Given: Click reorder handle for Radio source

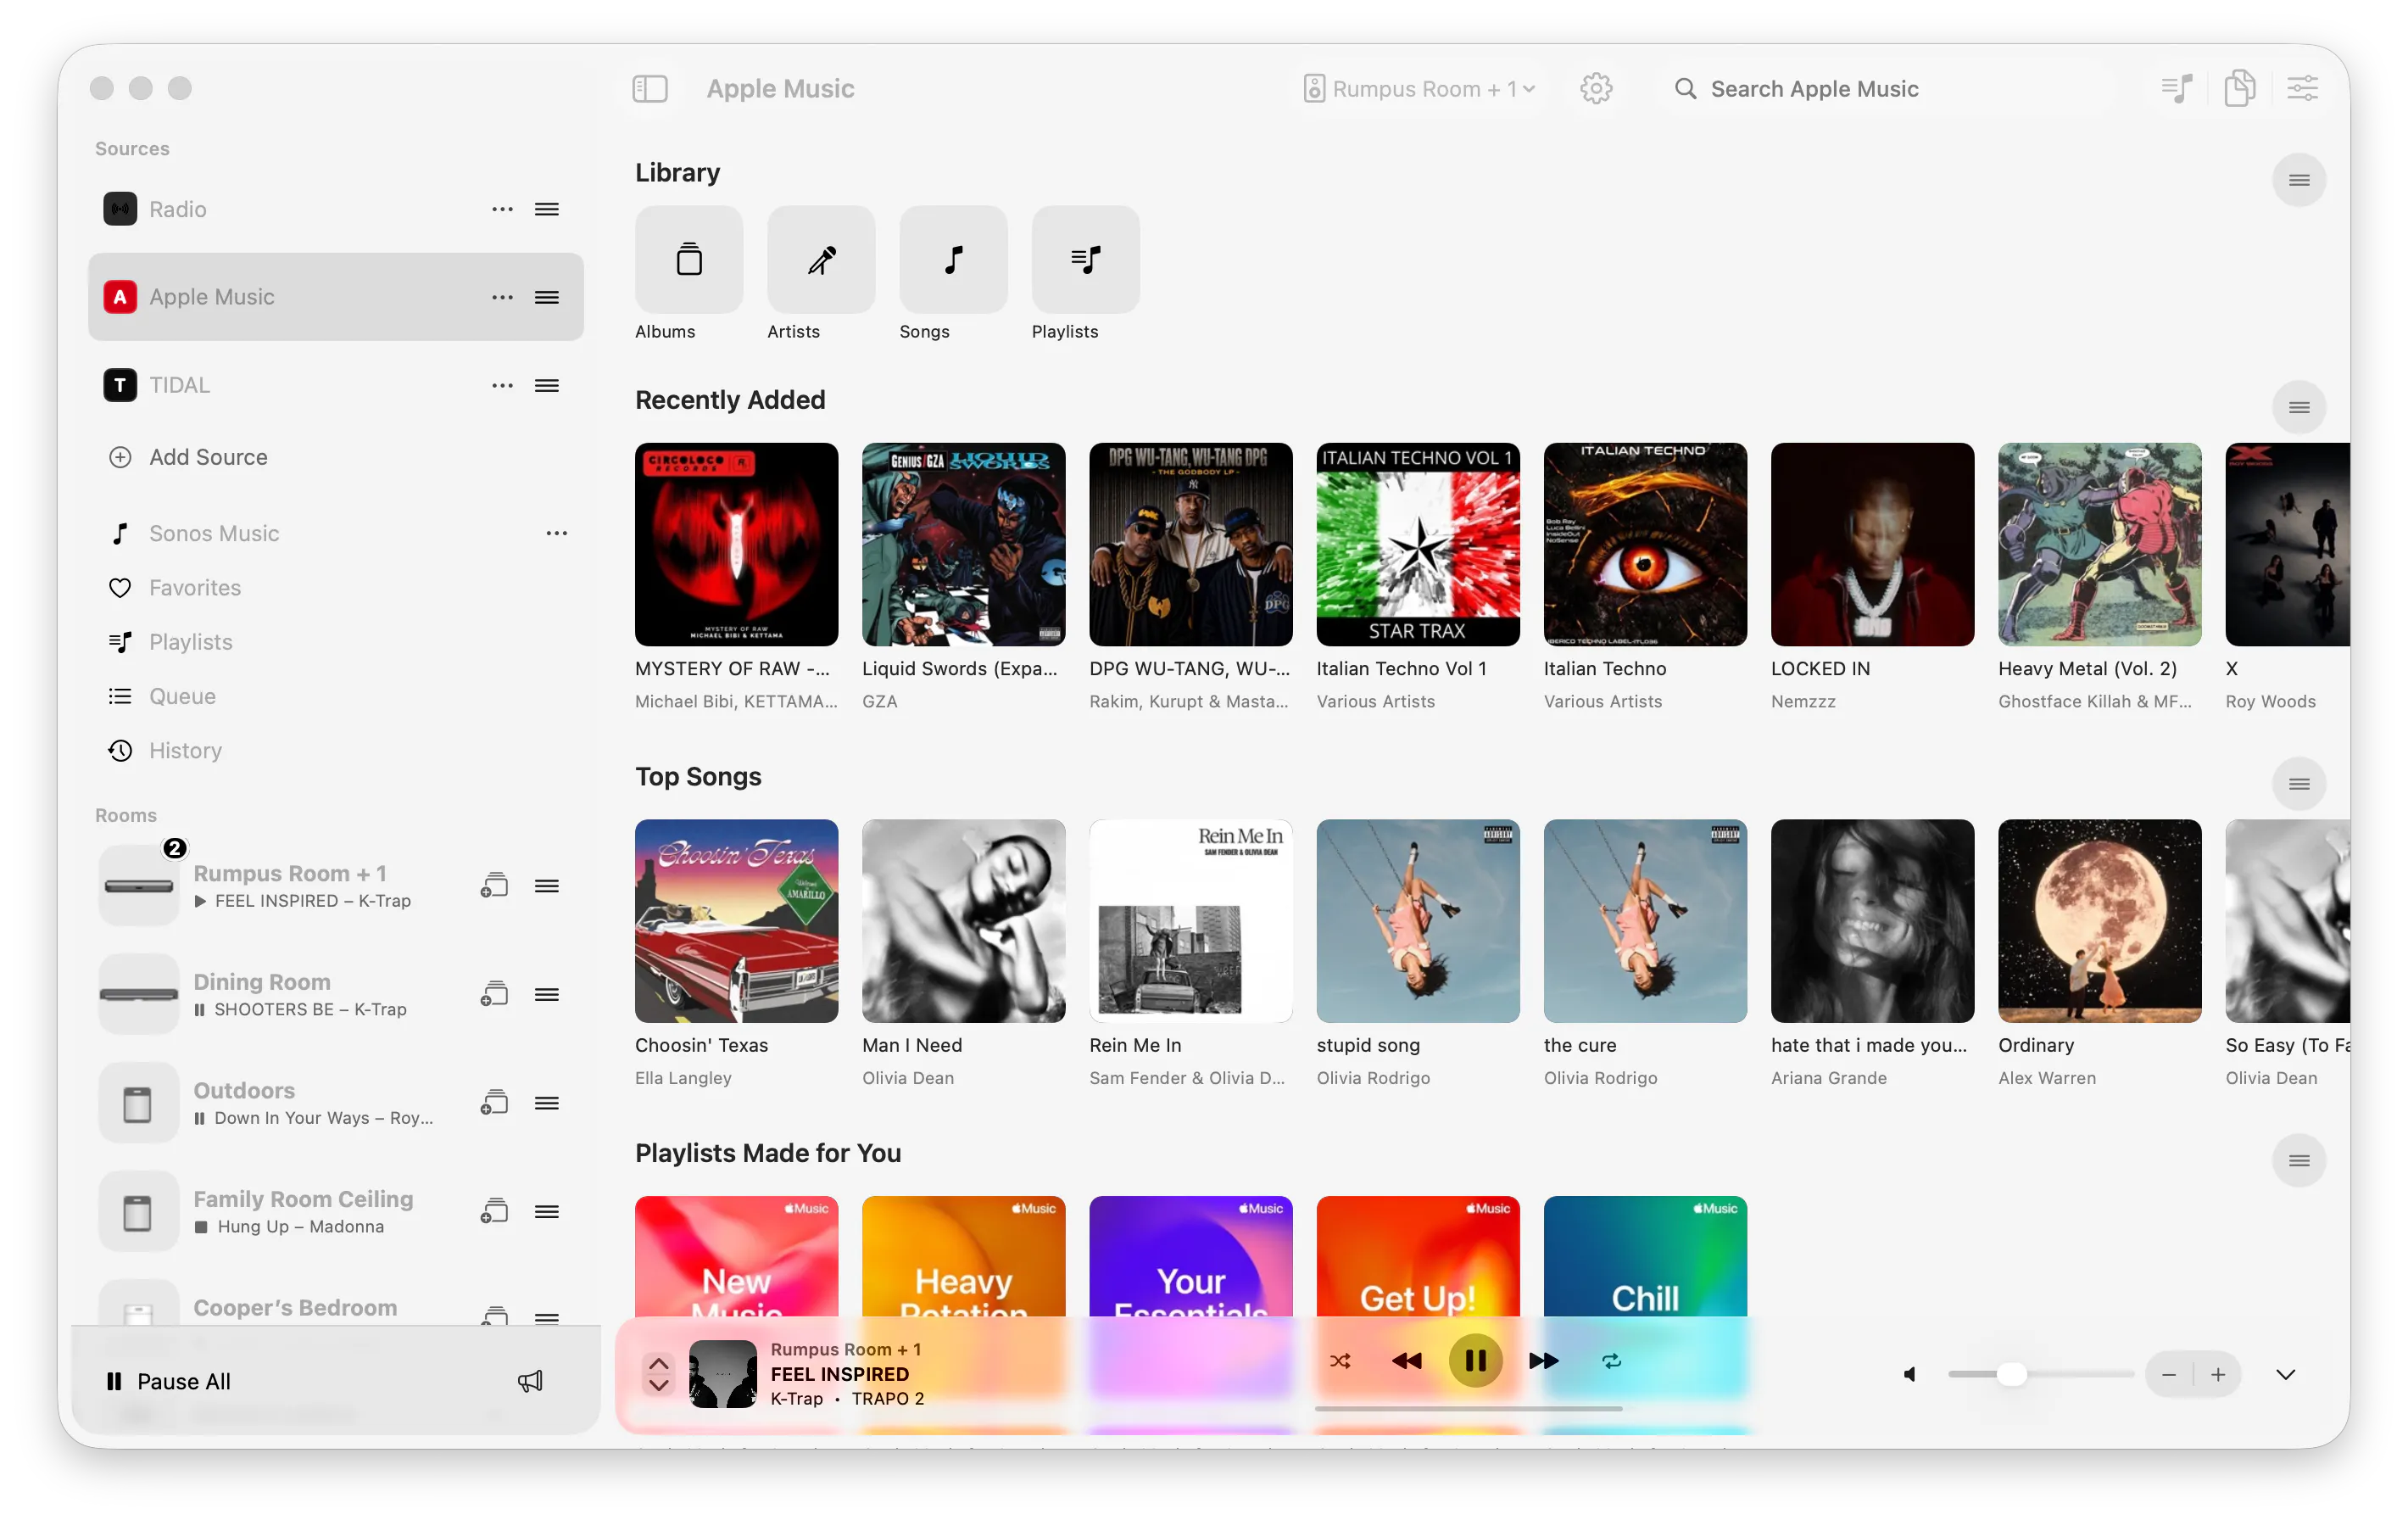Looking at the screenshot, I should click(546, 210).
